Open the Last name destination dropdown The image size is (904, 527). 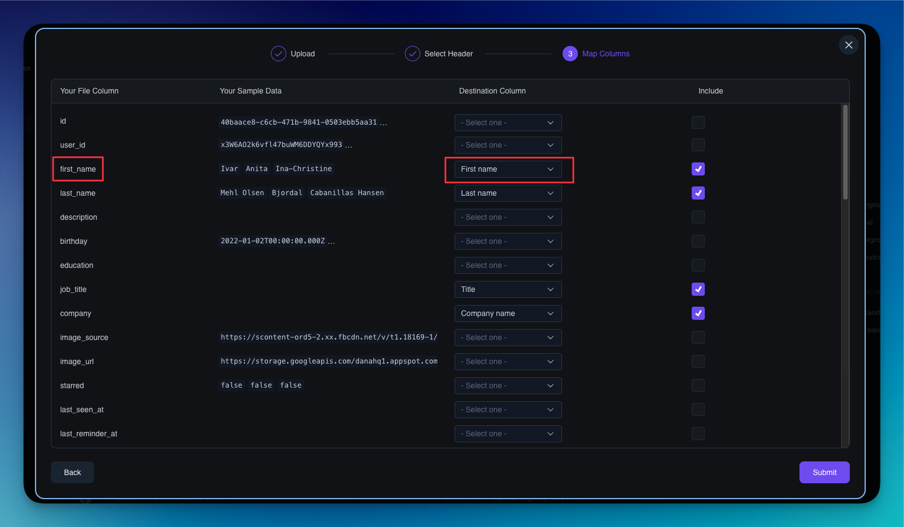pyautogui.click(x=508, y=193)
